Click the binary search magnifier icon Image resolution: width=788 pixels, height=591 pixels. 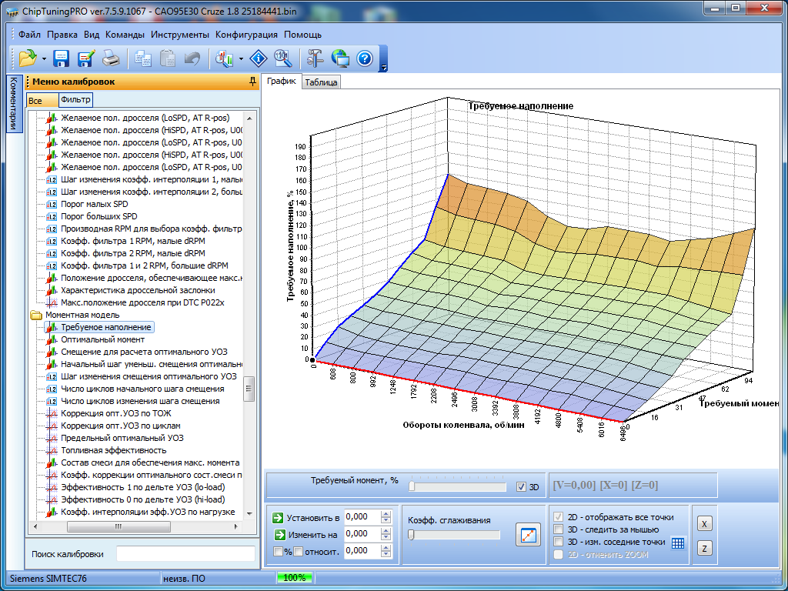click(x=282, y=58)
